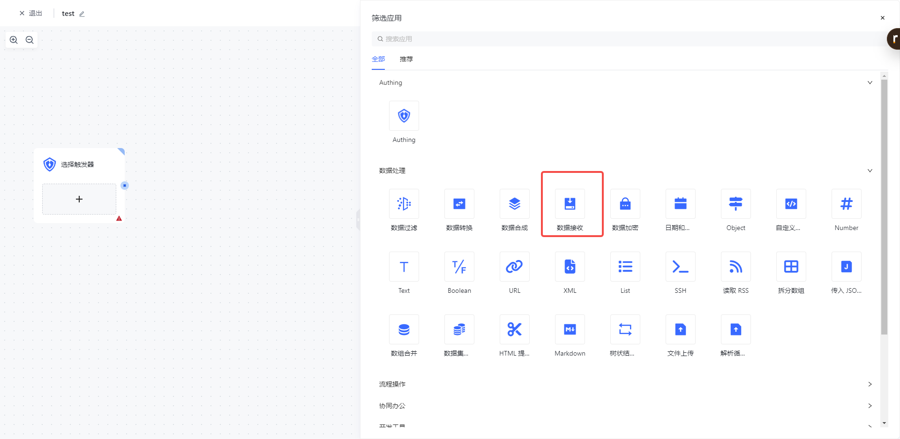This screenshot has height=439, width=900.
Task: Select the 数据接收 app icon
Action: (x=570, y=204)
